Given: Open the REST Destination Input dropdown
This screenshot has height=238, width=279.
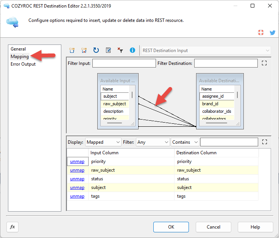Looking at the screenshot, I should (x=206, y=51).
